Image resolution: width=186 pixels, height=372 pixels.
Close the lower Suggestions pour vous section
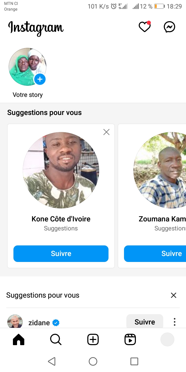coord(174,295)
